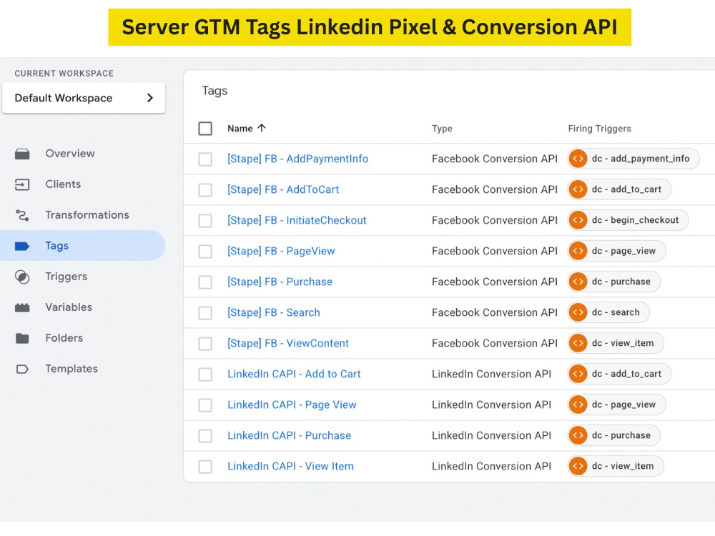The image size is (715, 536).
Task: Check the [Stape] FB - Search row checkbox
Action: pyautogui.click(x=205, y=313)
